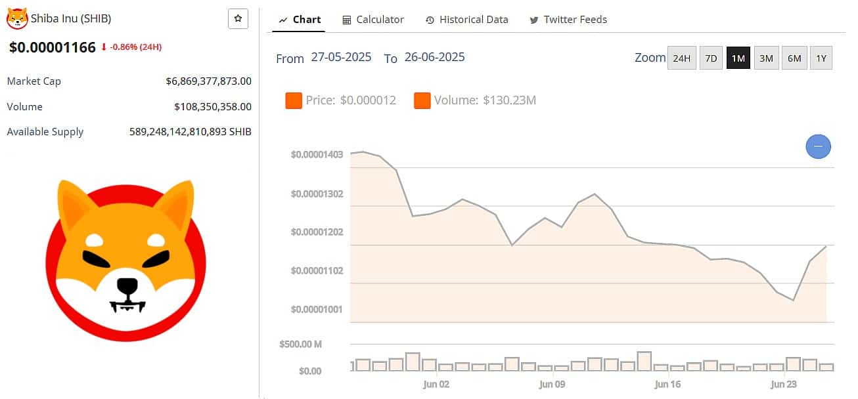Set zoom to 24H

click(681, 58)
